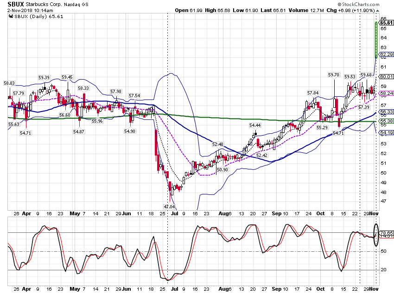Click the Open 61.99 value in header

coord(189,10)
